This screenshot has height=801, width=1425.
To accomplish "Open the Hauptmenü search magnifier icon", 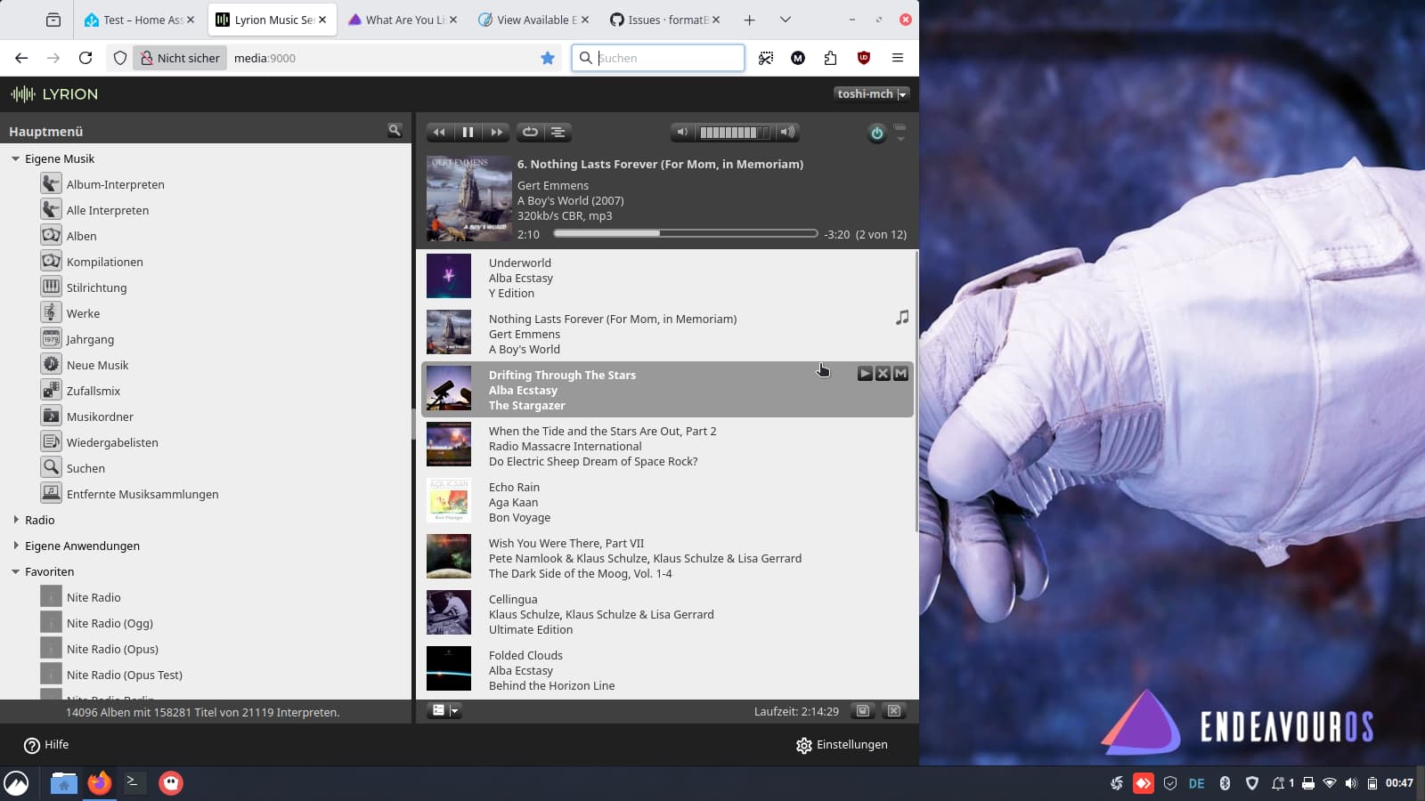I will pyautogui.click(x=395, y=130).
